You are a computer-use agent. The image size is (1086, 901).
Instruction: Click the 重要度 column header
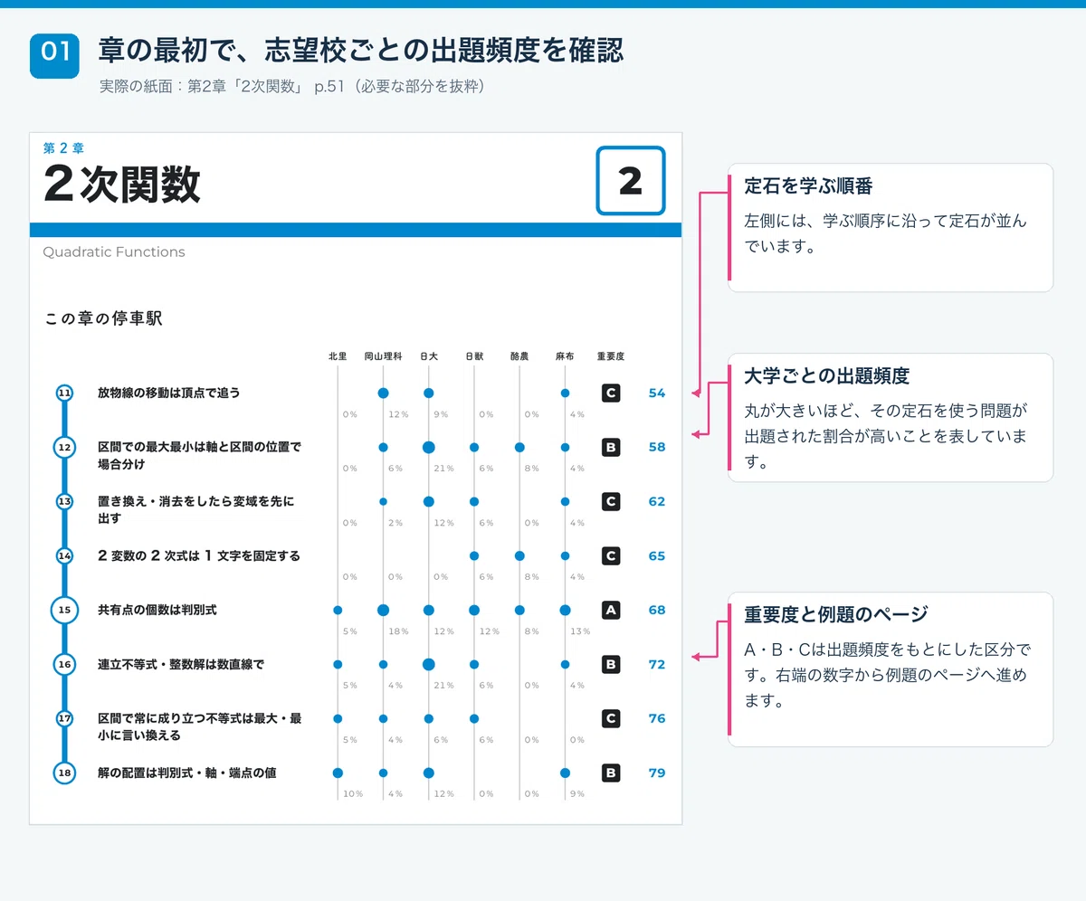coord(611,356)
